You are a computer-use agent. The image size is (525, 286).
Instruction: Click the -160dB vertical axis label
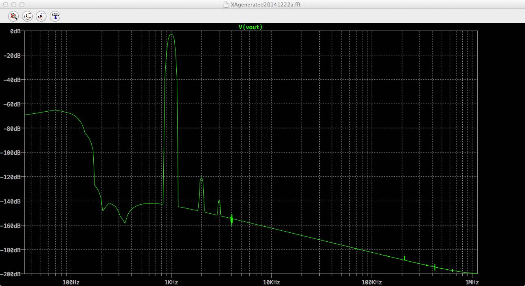(x=11, y=225)
